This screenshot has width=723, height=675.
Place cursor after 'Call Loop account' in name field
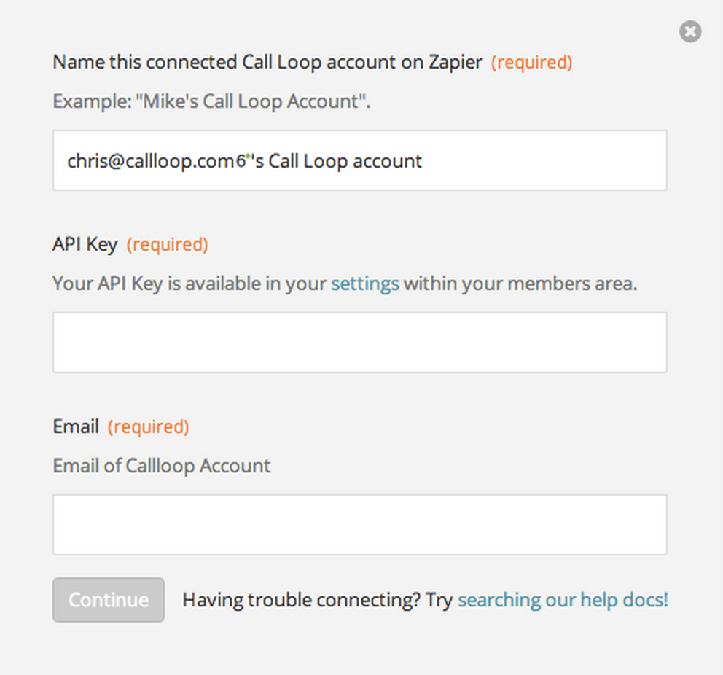tap(423, 161)
